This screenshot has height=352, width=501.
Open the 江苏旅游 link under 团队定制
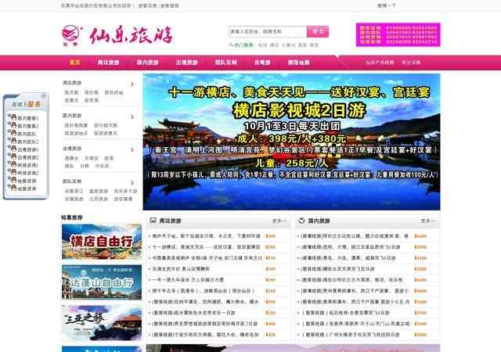99,199
